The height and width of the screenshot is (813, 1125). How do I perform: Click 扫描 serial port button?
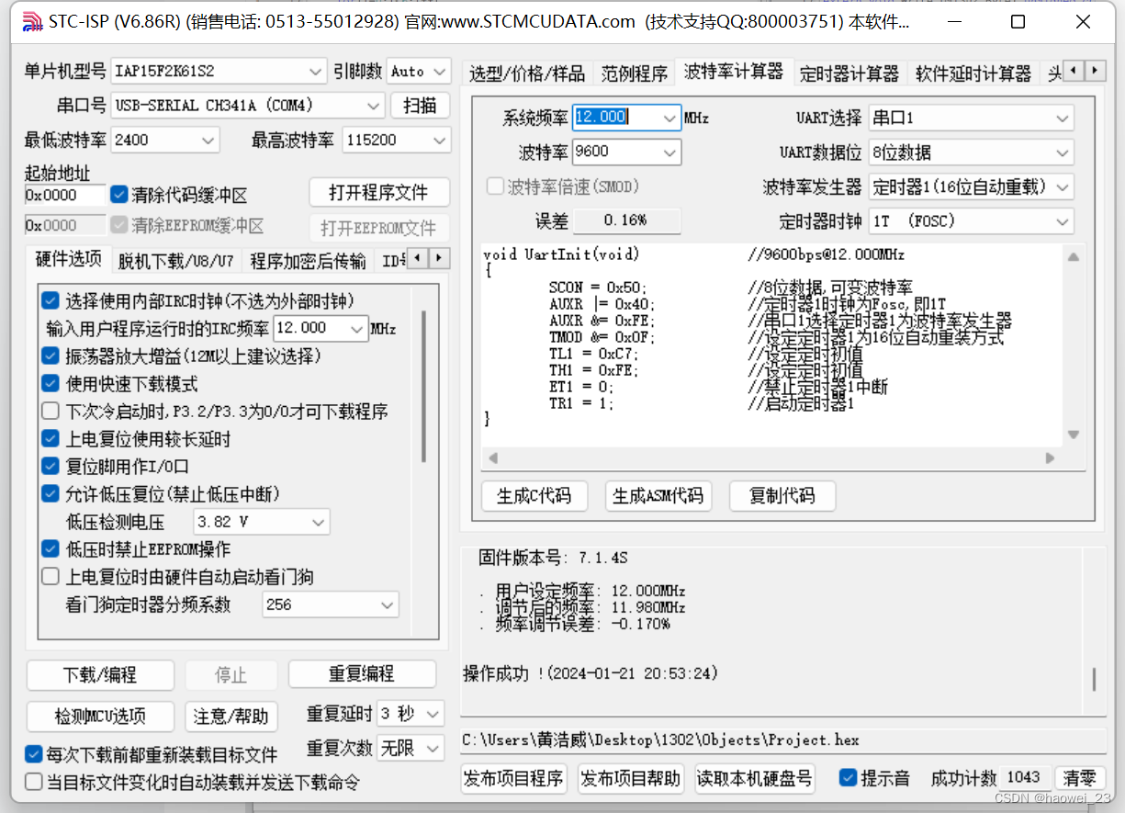tap(421, 106)
